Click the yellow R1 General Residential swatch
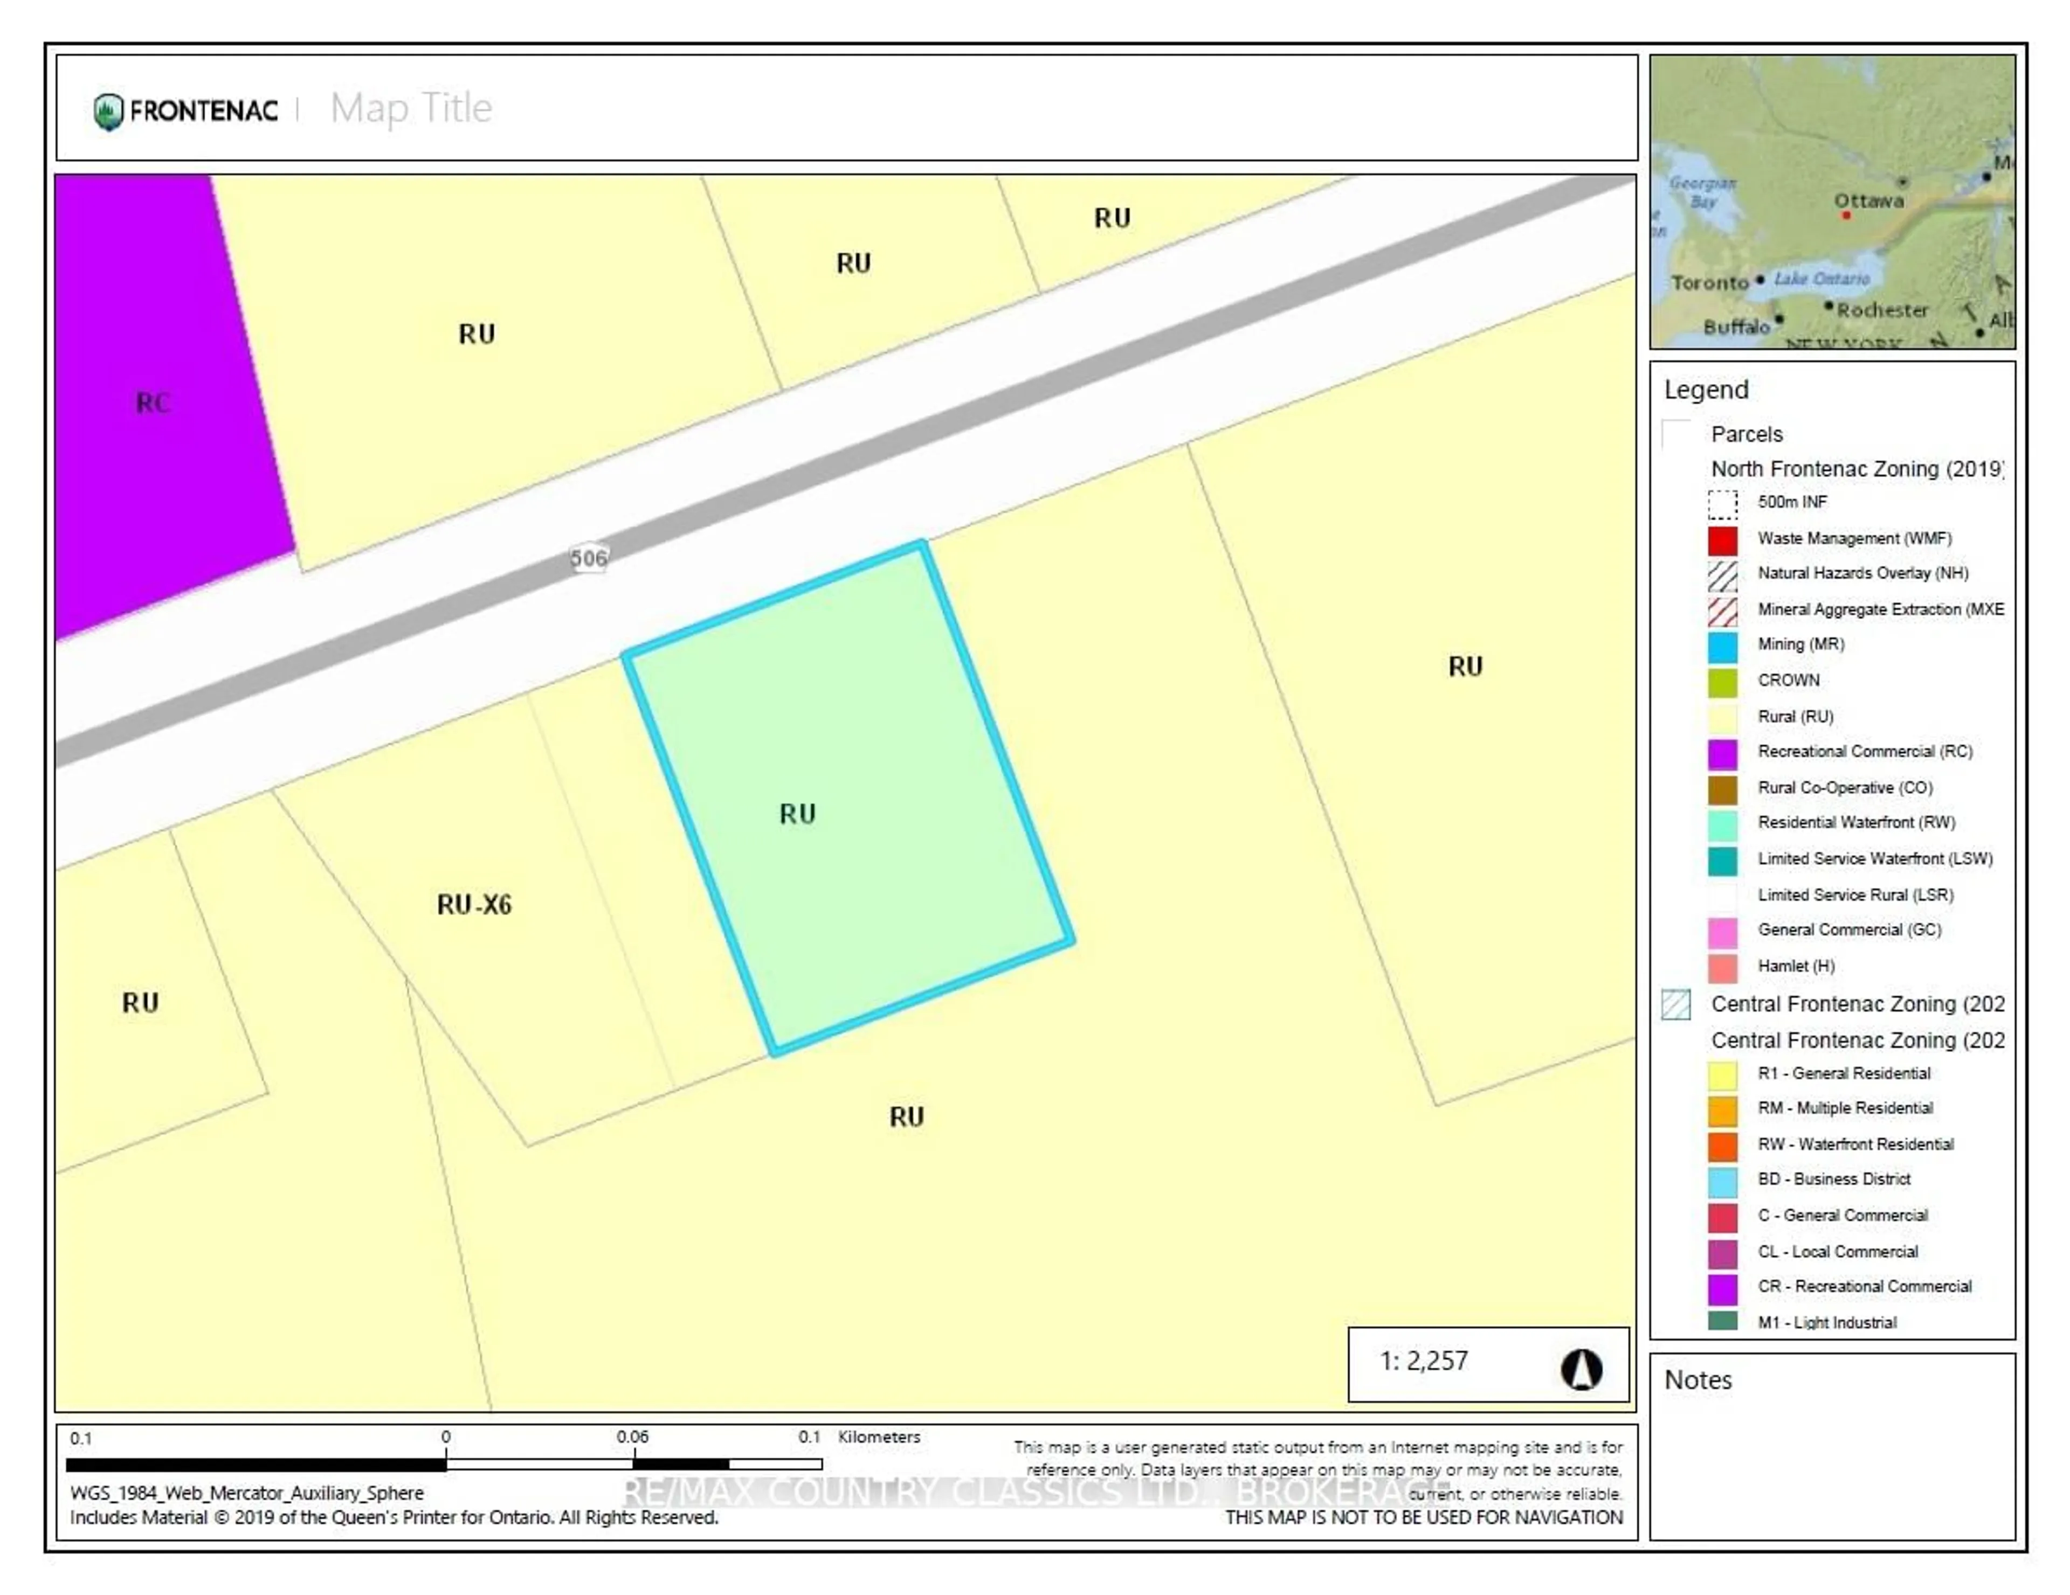This screenshot has height=1595, width=2070. point(1722,1075)
